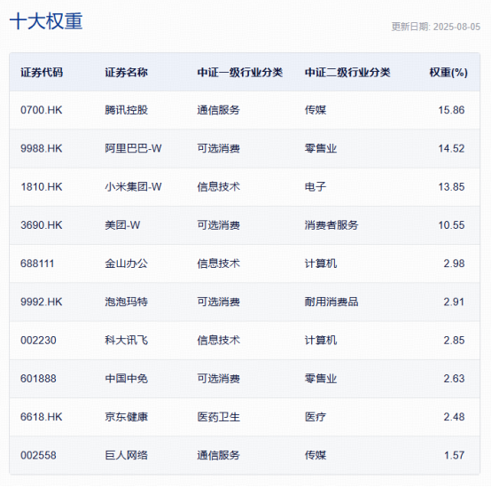Click the 证券代码 column header
The height and width of the screenshot is (487, 491).
click(42, 73)
